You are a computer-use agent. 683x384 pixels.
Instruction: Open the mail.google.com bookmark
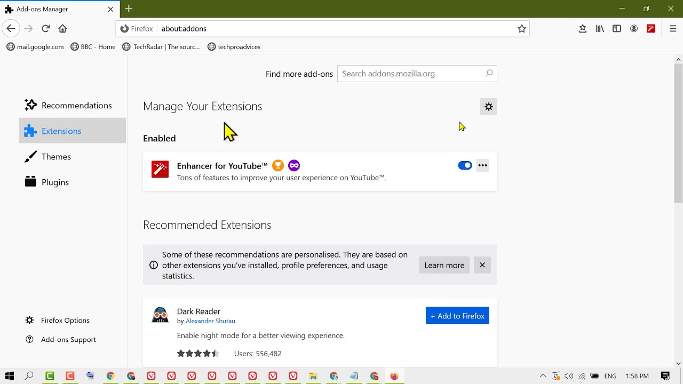pos(35,47)
